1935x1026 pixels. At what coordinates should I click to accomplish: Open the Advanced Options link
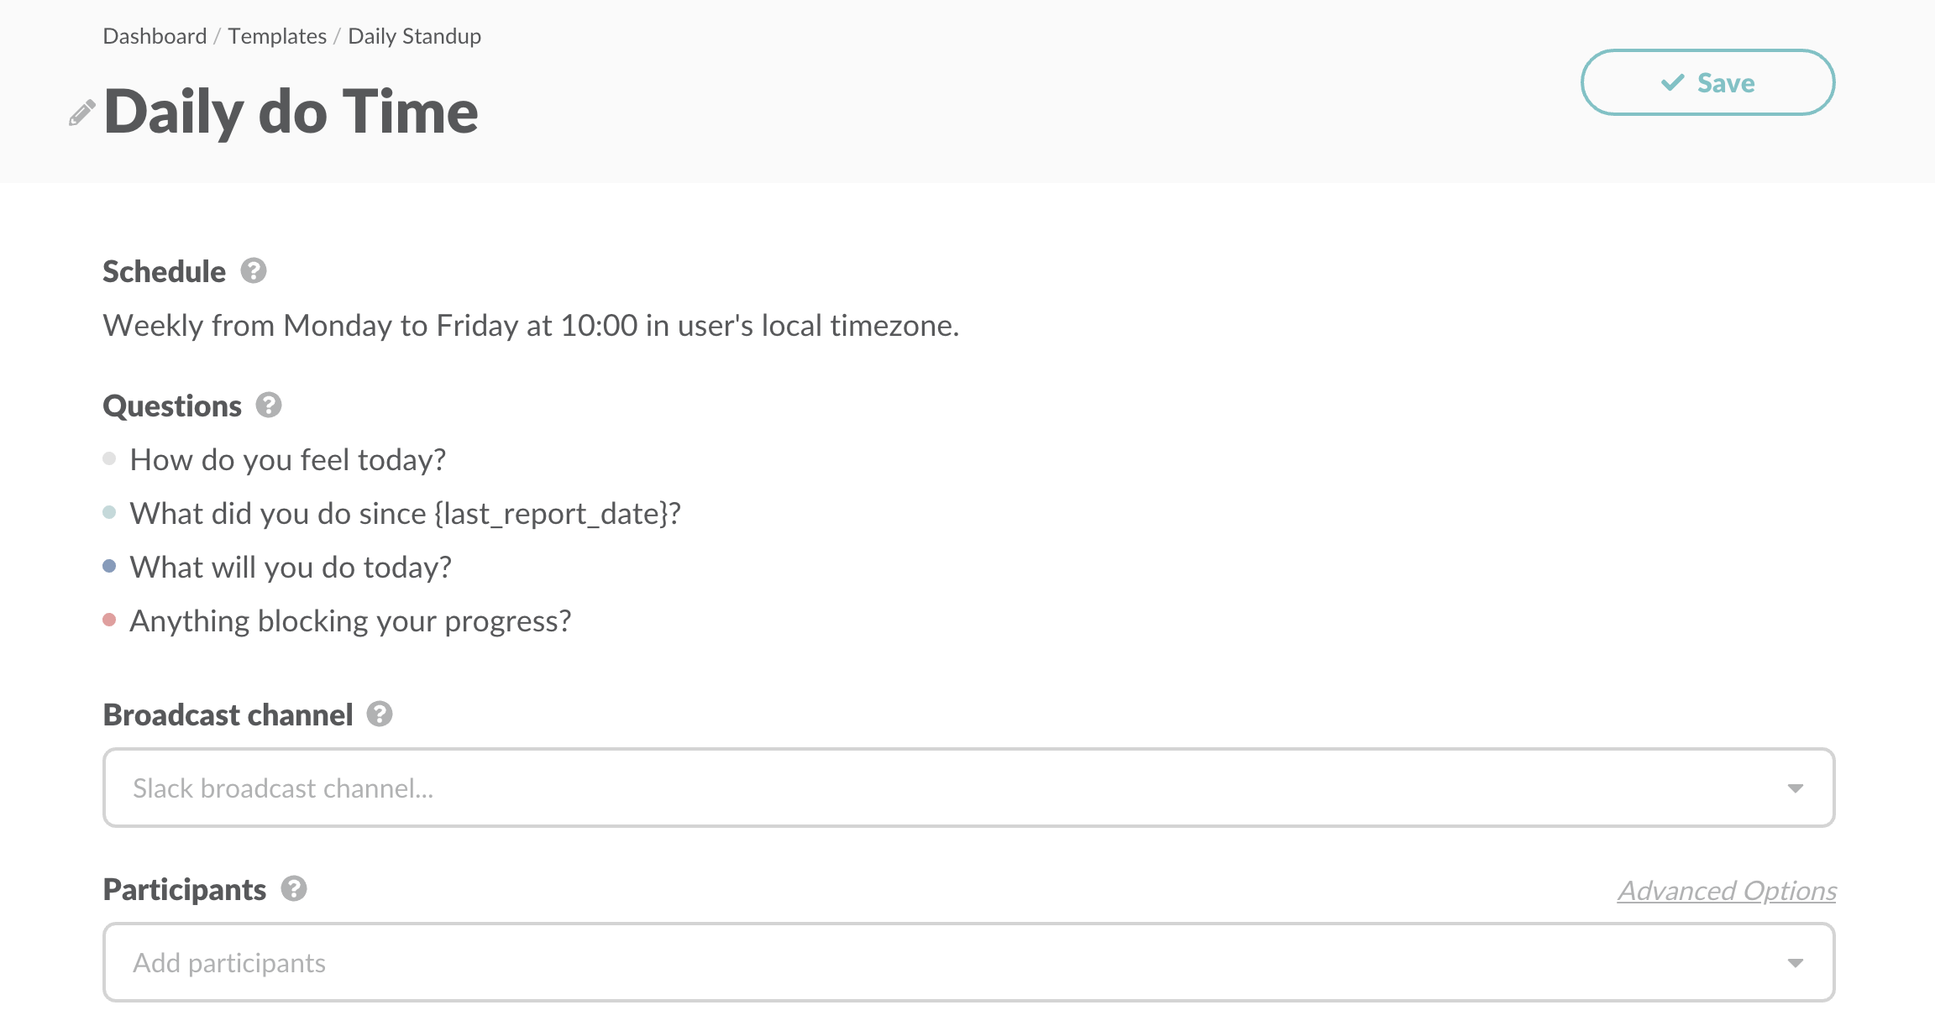(x=1727, y=891)
